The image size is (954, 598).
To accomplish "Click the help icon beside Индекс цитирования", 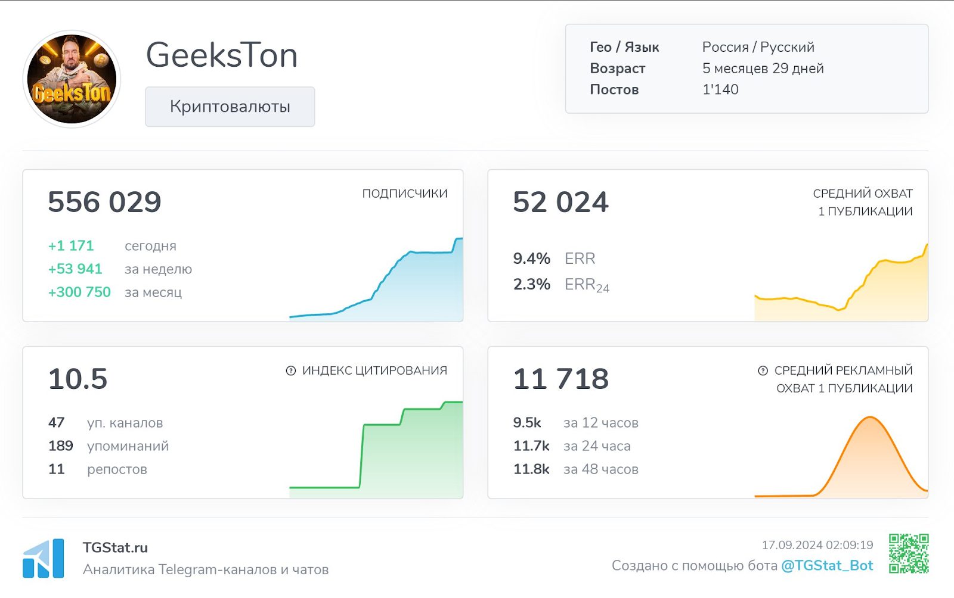I will click(291, 370).
